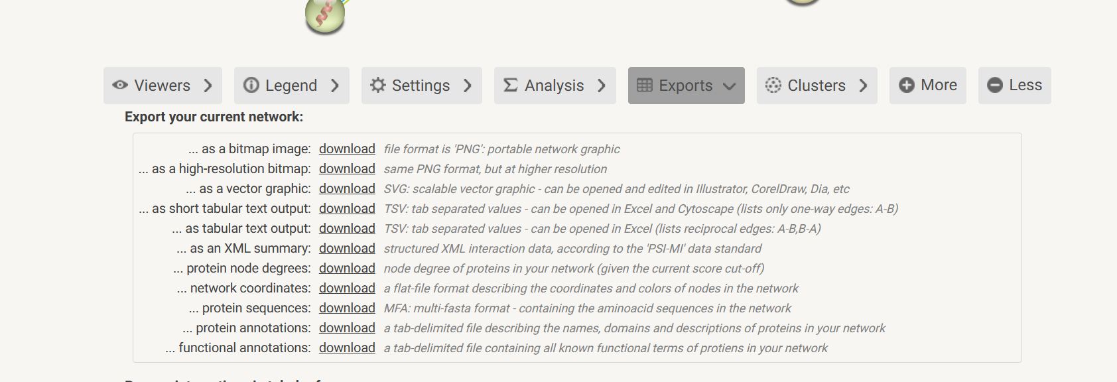
Task: Expand the Viewers chevron arrow
Action: 208,85
